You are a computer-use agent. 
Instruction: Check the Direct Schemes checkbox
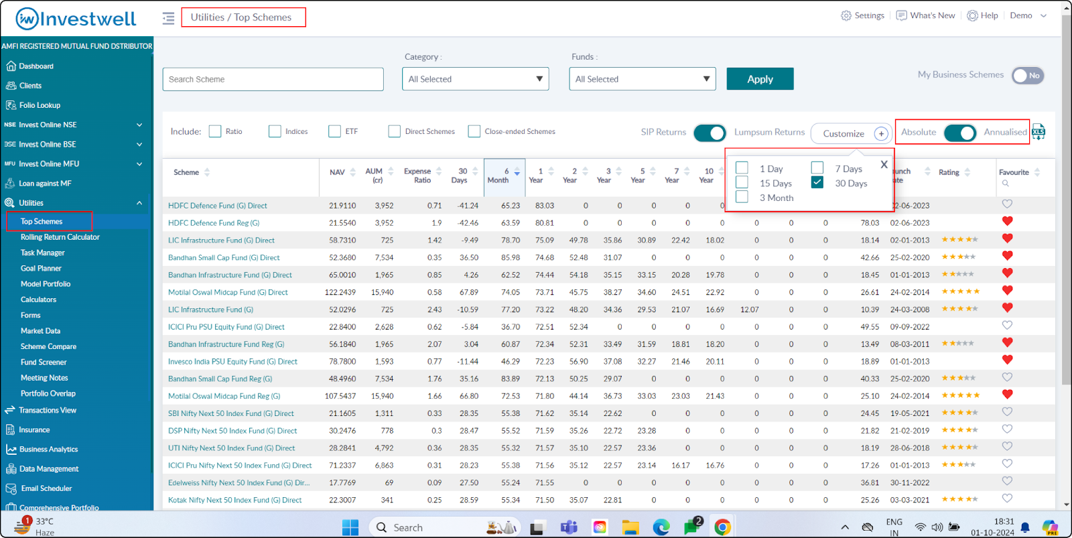click(395, 131)
